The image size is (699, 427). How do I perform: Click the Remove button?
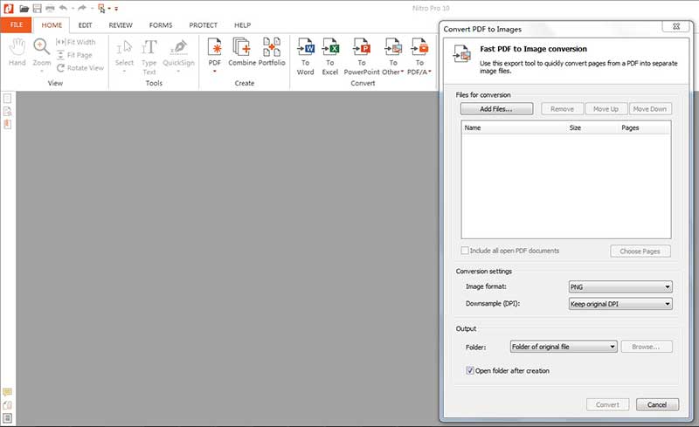[562, 109]
